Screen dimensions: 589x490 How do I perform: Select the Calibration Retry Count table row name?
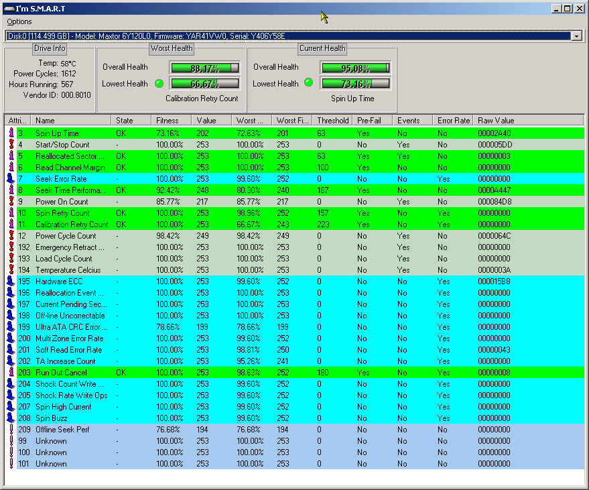(72, 225)
